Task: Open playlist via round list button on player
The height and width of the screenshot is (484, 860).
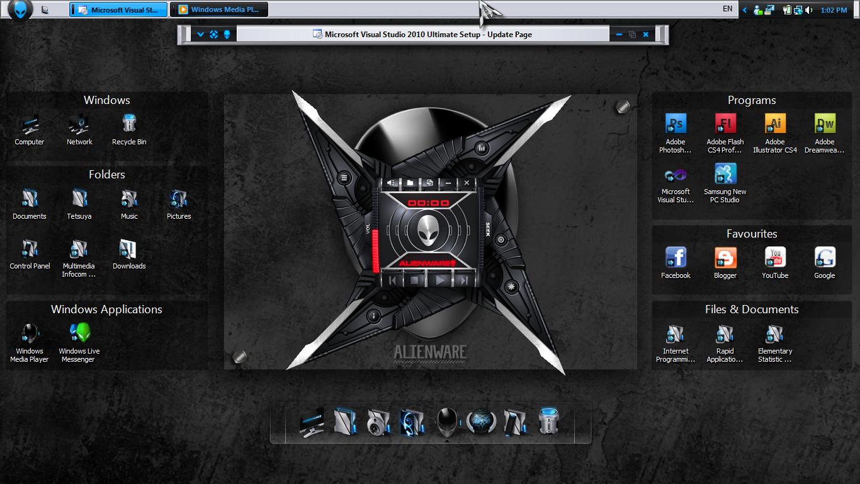Action: 344,178
